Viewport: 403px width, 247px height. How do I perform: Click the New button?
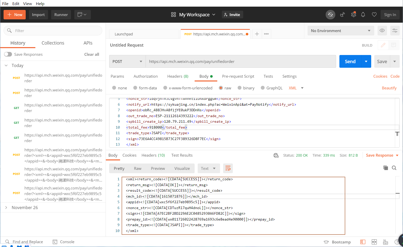tap(15, 15)
